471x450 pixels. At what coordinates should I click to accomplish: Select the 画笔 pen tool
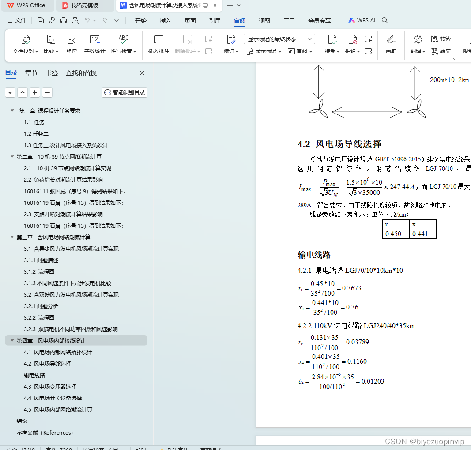click(391, 44)
